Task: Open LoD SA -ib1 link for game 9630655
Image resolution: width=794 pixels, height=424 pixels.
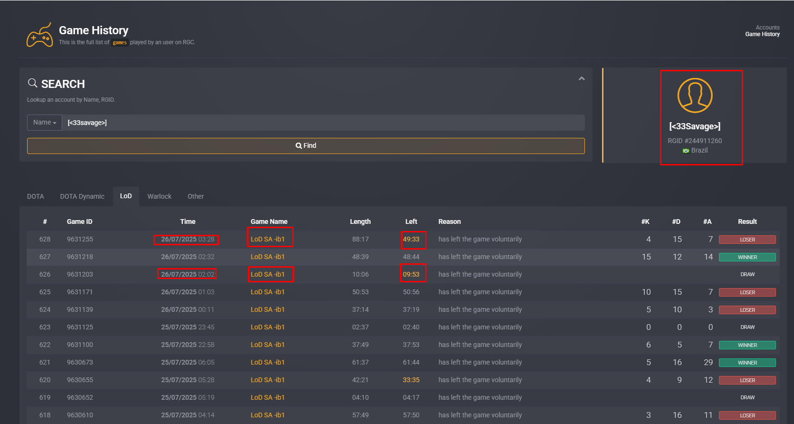Action: (268, 380)
